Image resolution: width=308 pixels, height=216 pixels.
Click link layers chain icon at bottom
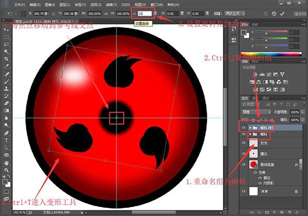pos(252,212)
